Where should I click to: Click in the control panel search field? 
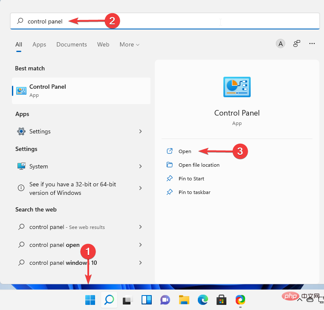point(165,21)
